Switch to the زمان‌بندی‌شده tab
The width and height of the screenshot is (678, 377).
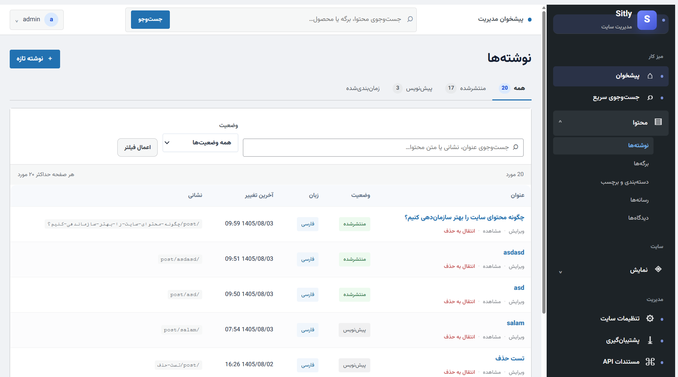(363, 88)
